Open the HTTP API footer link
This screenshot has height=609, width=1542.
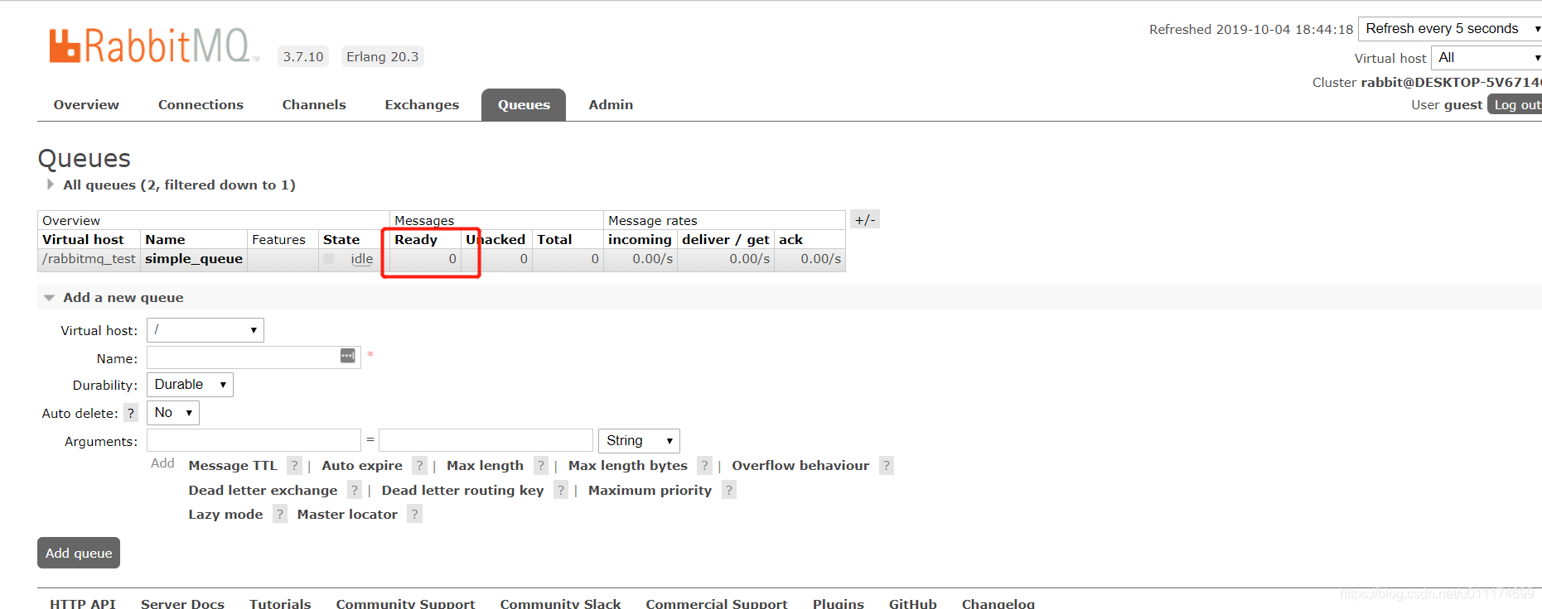[83, 603]
